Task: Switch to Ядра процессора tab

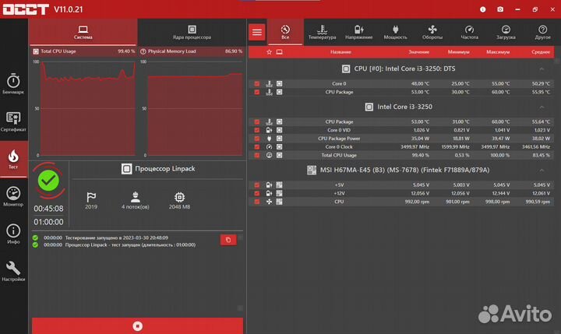Action: coord(191,32)
